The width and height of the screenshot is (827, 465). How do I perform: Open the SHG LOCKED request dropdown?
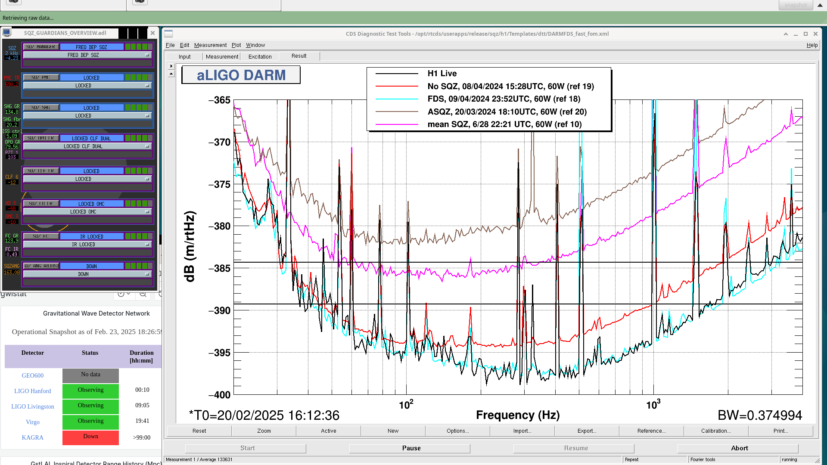[x=87, y=116]
